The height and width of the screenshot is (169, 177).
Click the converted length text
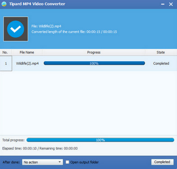pos(74,32)
